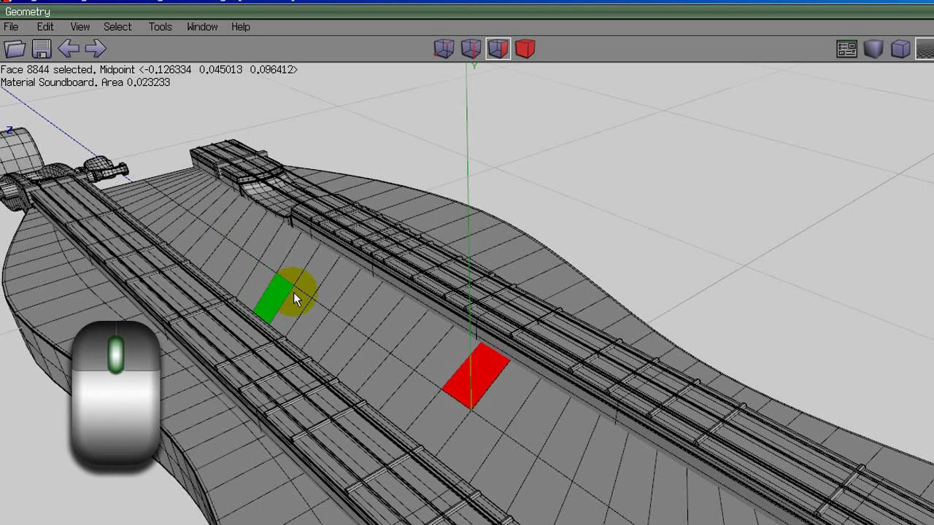Switch to vertex selection mode
Image resolution: width=934 pixels, height=525 pixels.
pyautogui.click(x=443, y=49)
